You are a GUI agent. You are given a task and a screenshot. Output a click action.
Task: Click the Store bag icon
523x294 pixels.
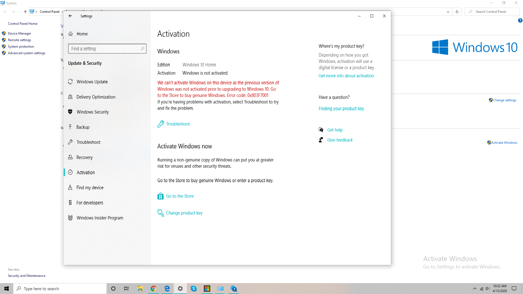pos(161,196)
